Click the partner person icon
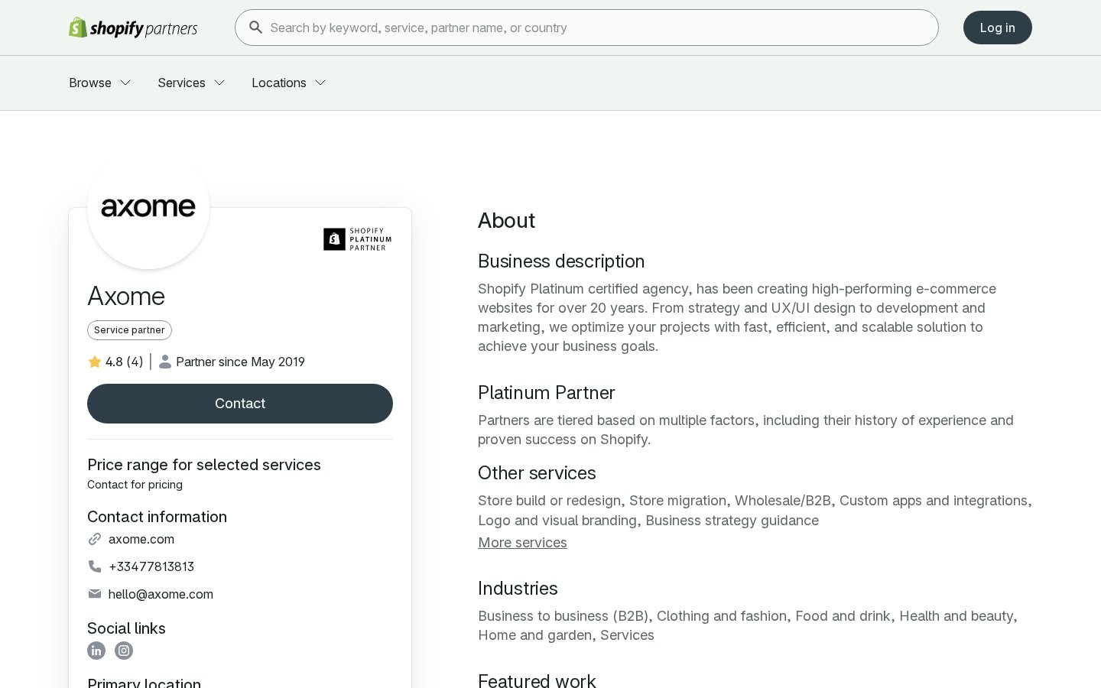This screenshot has height=688, width=1101. coord(165,362)
